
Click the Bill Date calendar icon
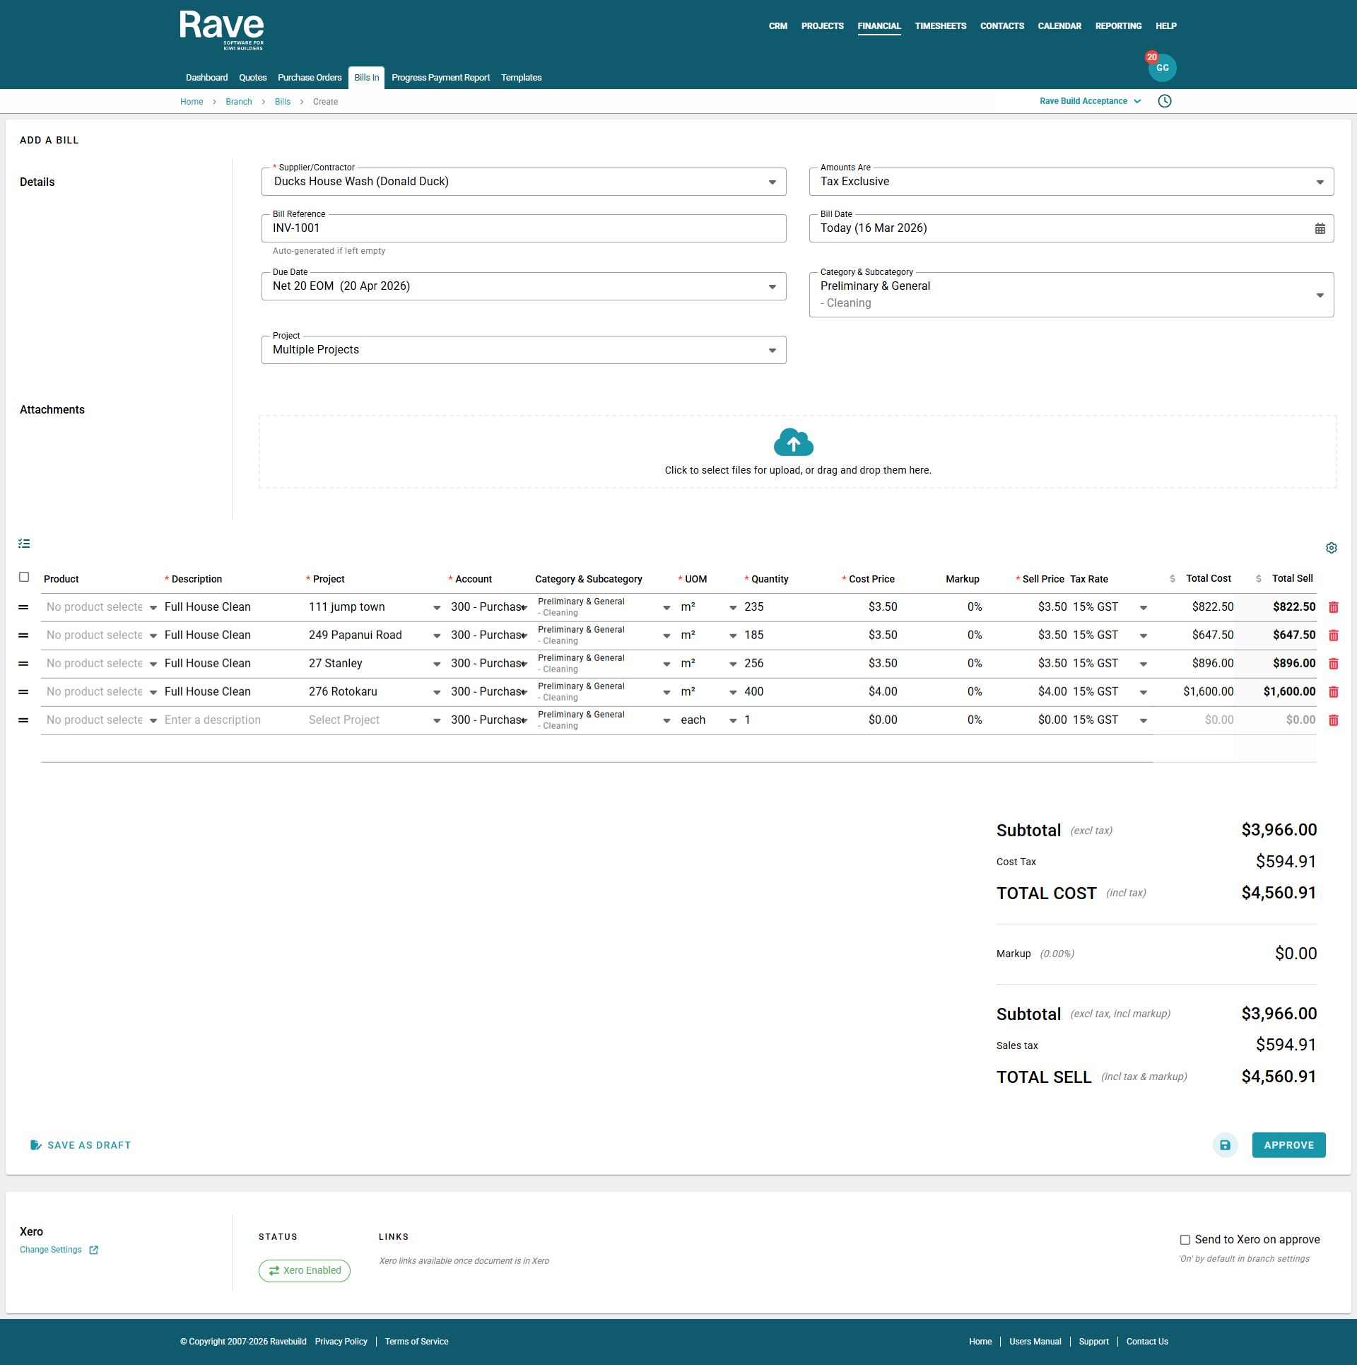point(1320,228)
